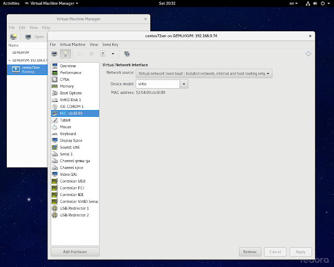
Task: Open File menu in Virtual Machine Manager window
Action: (x=11, y=28)
